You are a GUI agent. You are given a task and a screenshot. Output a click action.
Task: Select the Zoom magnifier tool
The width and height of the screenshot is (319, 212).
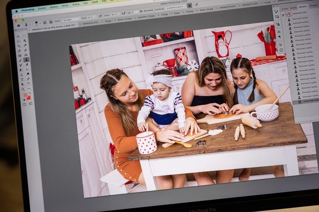22,89
